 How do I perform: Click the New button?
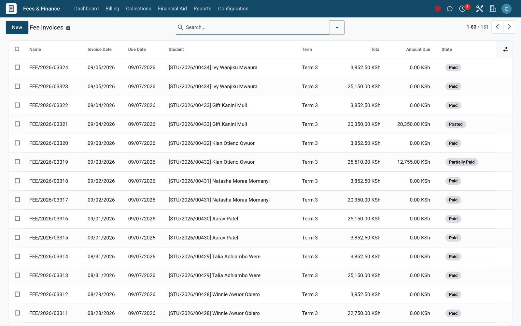pos(17,27)
